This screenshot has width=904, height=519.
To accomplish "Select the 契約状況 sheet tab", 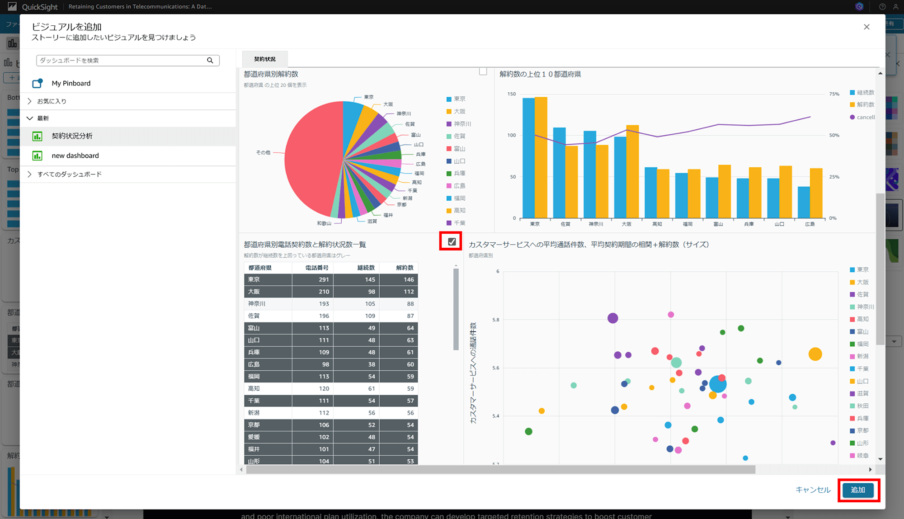I will pos(265,59).
